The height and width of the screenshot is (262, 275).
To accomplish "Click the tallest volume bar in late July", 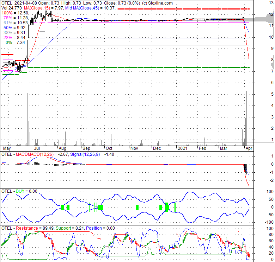I will coord(52,110).
